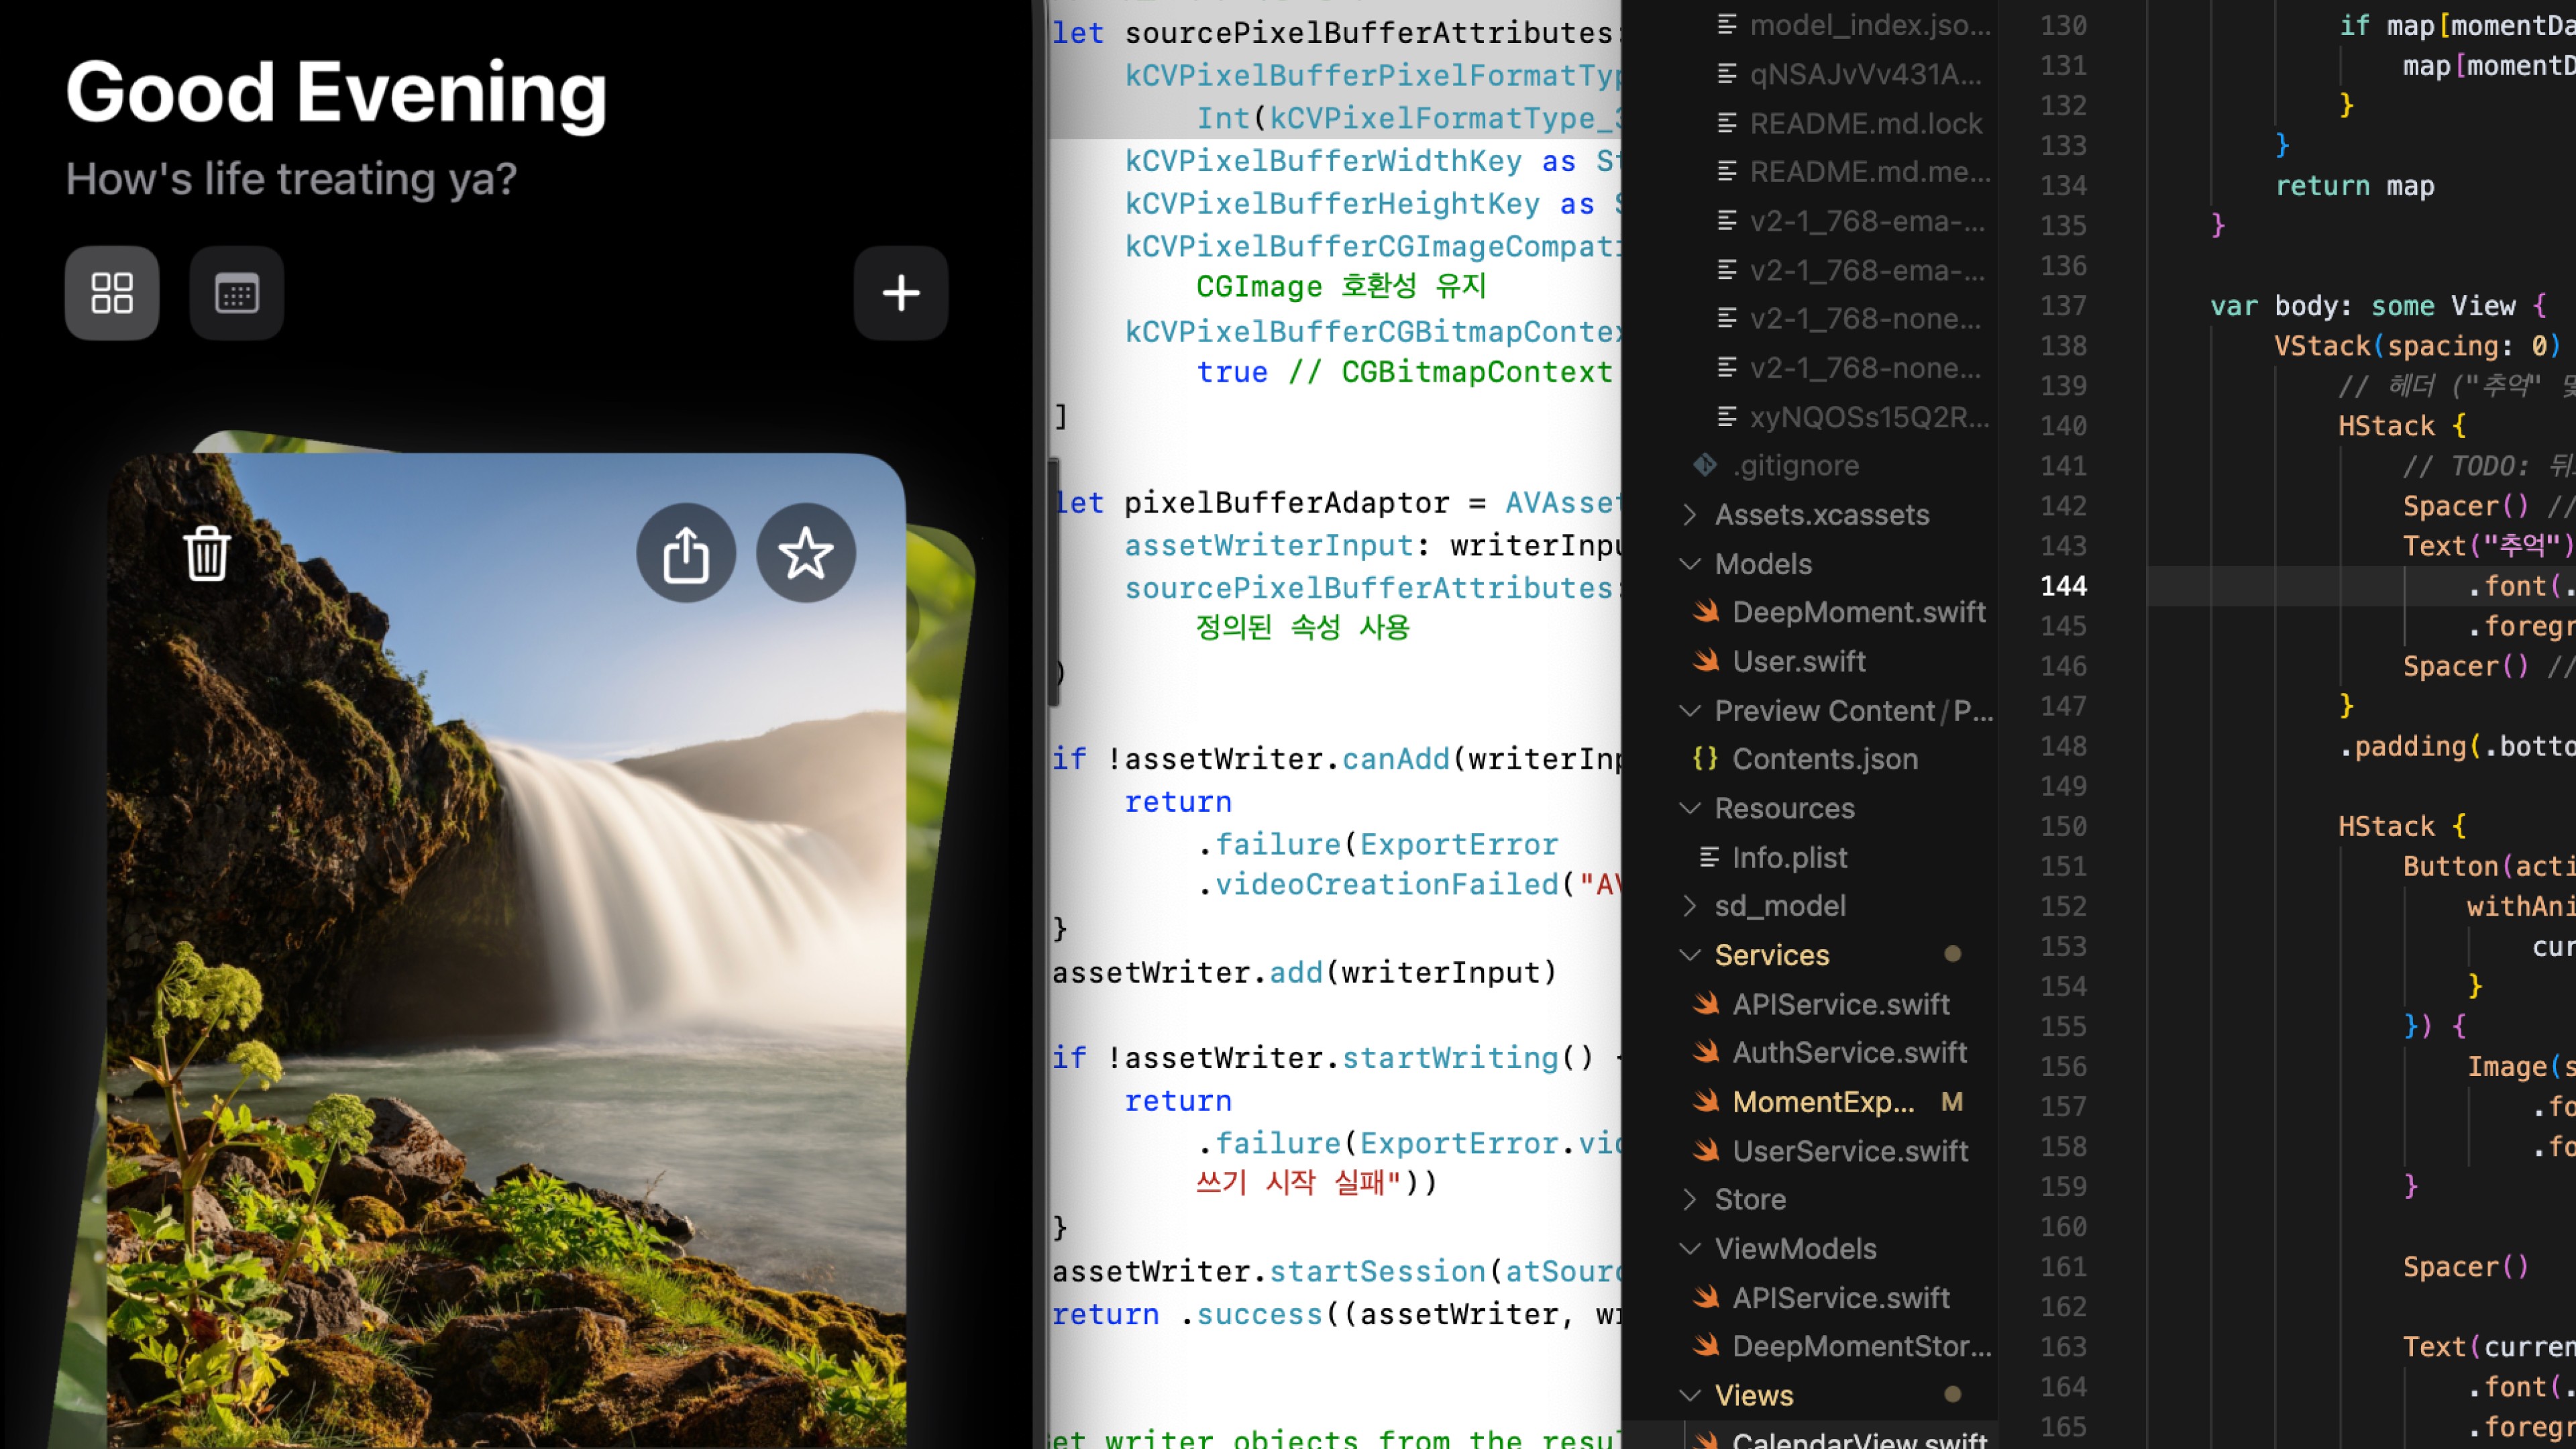Screen dimensions: 2576x1449
Task: Click the modified dot on Views folder
Action: pyautogui.click(x=1952, y=1394)
